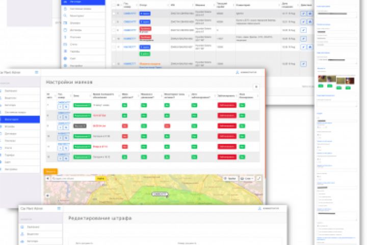The height and width of the screenshot is (245, 367).
Task: Sort beacons table by Зона column arrow
Action: (x=90, y=96)
